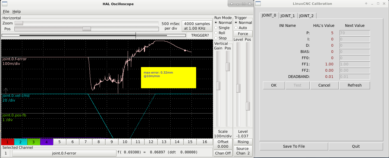Select cyan channel 2

[21, 142]
